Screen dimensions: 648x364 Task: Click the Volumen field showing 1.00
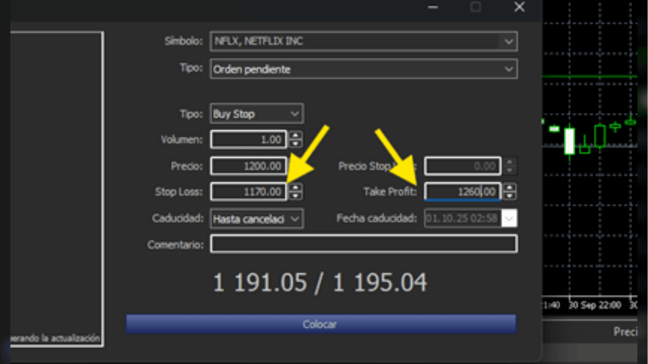[248, 140]
